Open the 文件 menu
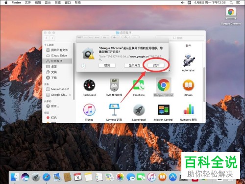The height and width of the screenshot is (184, 245). click(28, 2)
